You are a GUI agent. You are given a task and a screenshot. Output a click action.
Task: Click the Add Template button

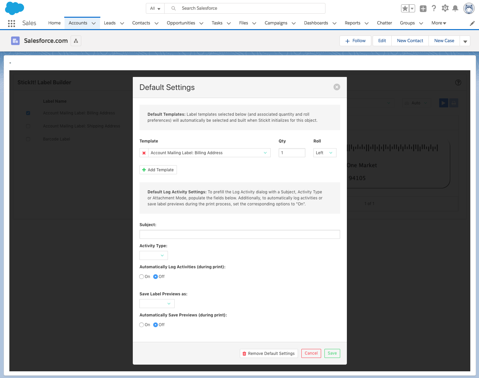click(x=158, y=170)
